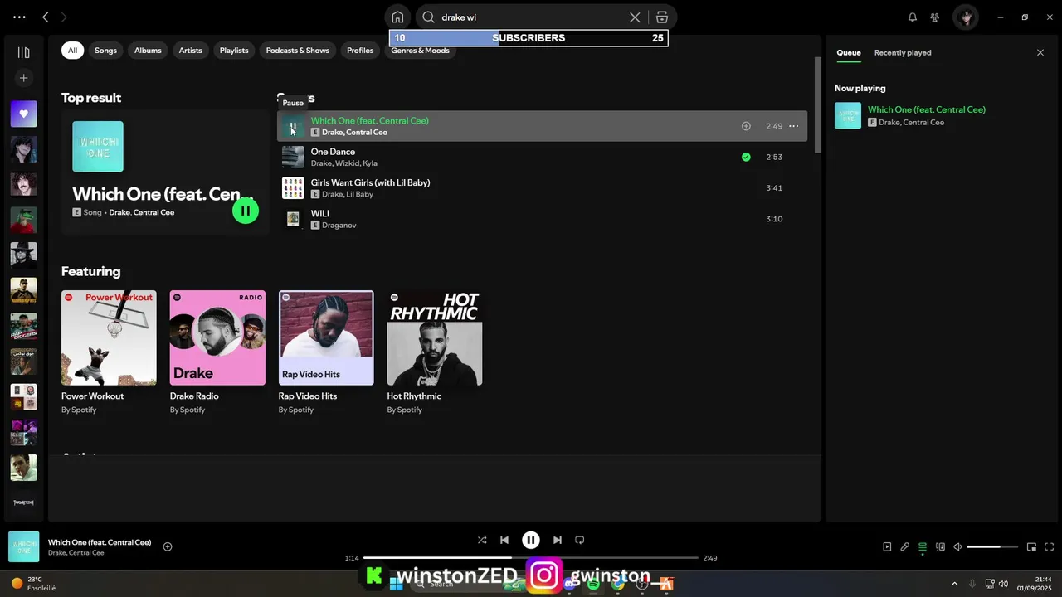Pause Which One from the song row

[293, 126]
